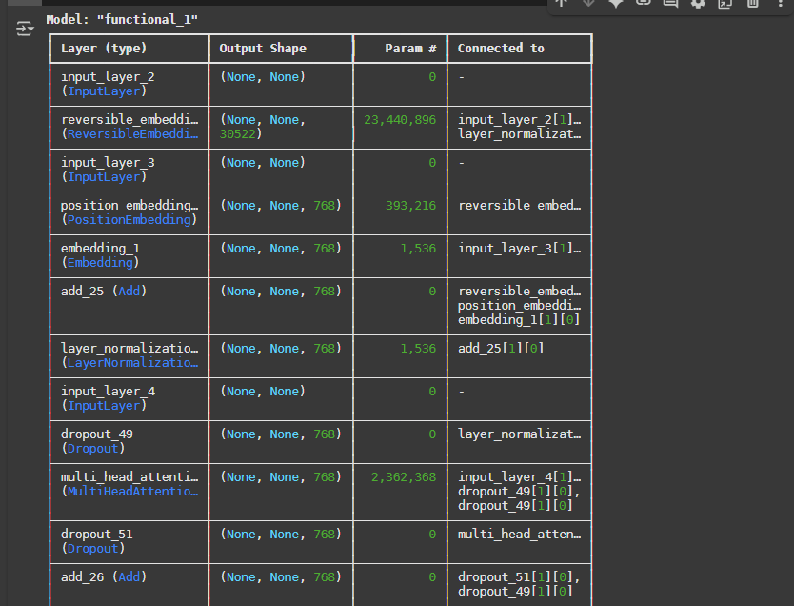Viewport: 794px width, 606px height.
Task: Click the Embedding type label under embedding_1
Action: (x=100, y=263)
